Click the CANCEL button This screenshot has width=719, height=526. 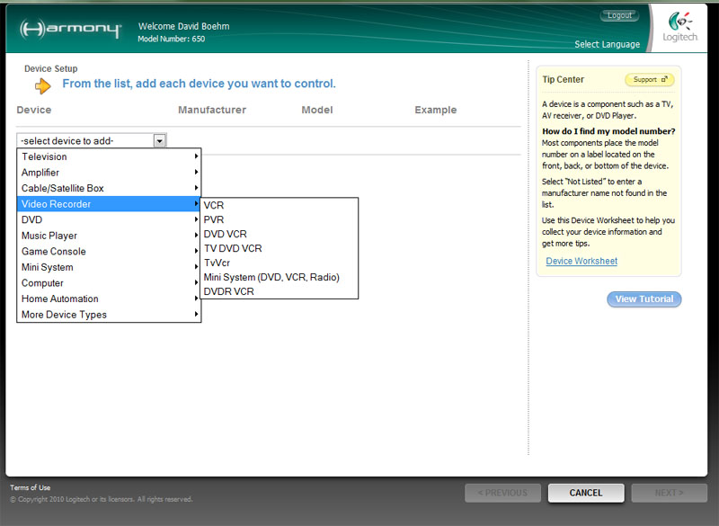585,493
